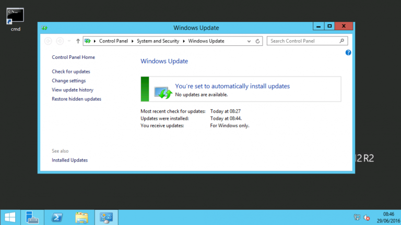This screenshot has width=401, height=225.
Task: Click the 'Today at 08:44.' value
Action: click(x=226, y=118)
